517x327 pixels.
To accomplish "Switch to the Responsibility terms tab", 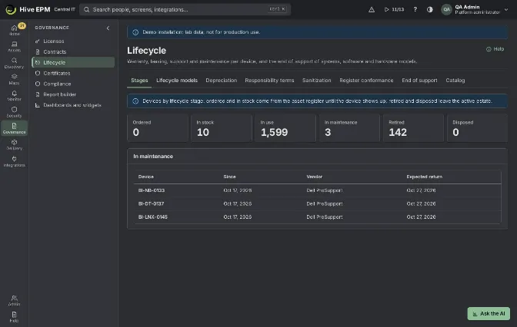I will coord(269,81).
